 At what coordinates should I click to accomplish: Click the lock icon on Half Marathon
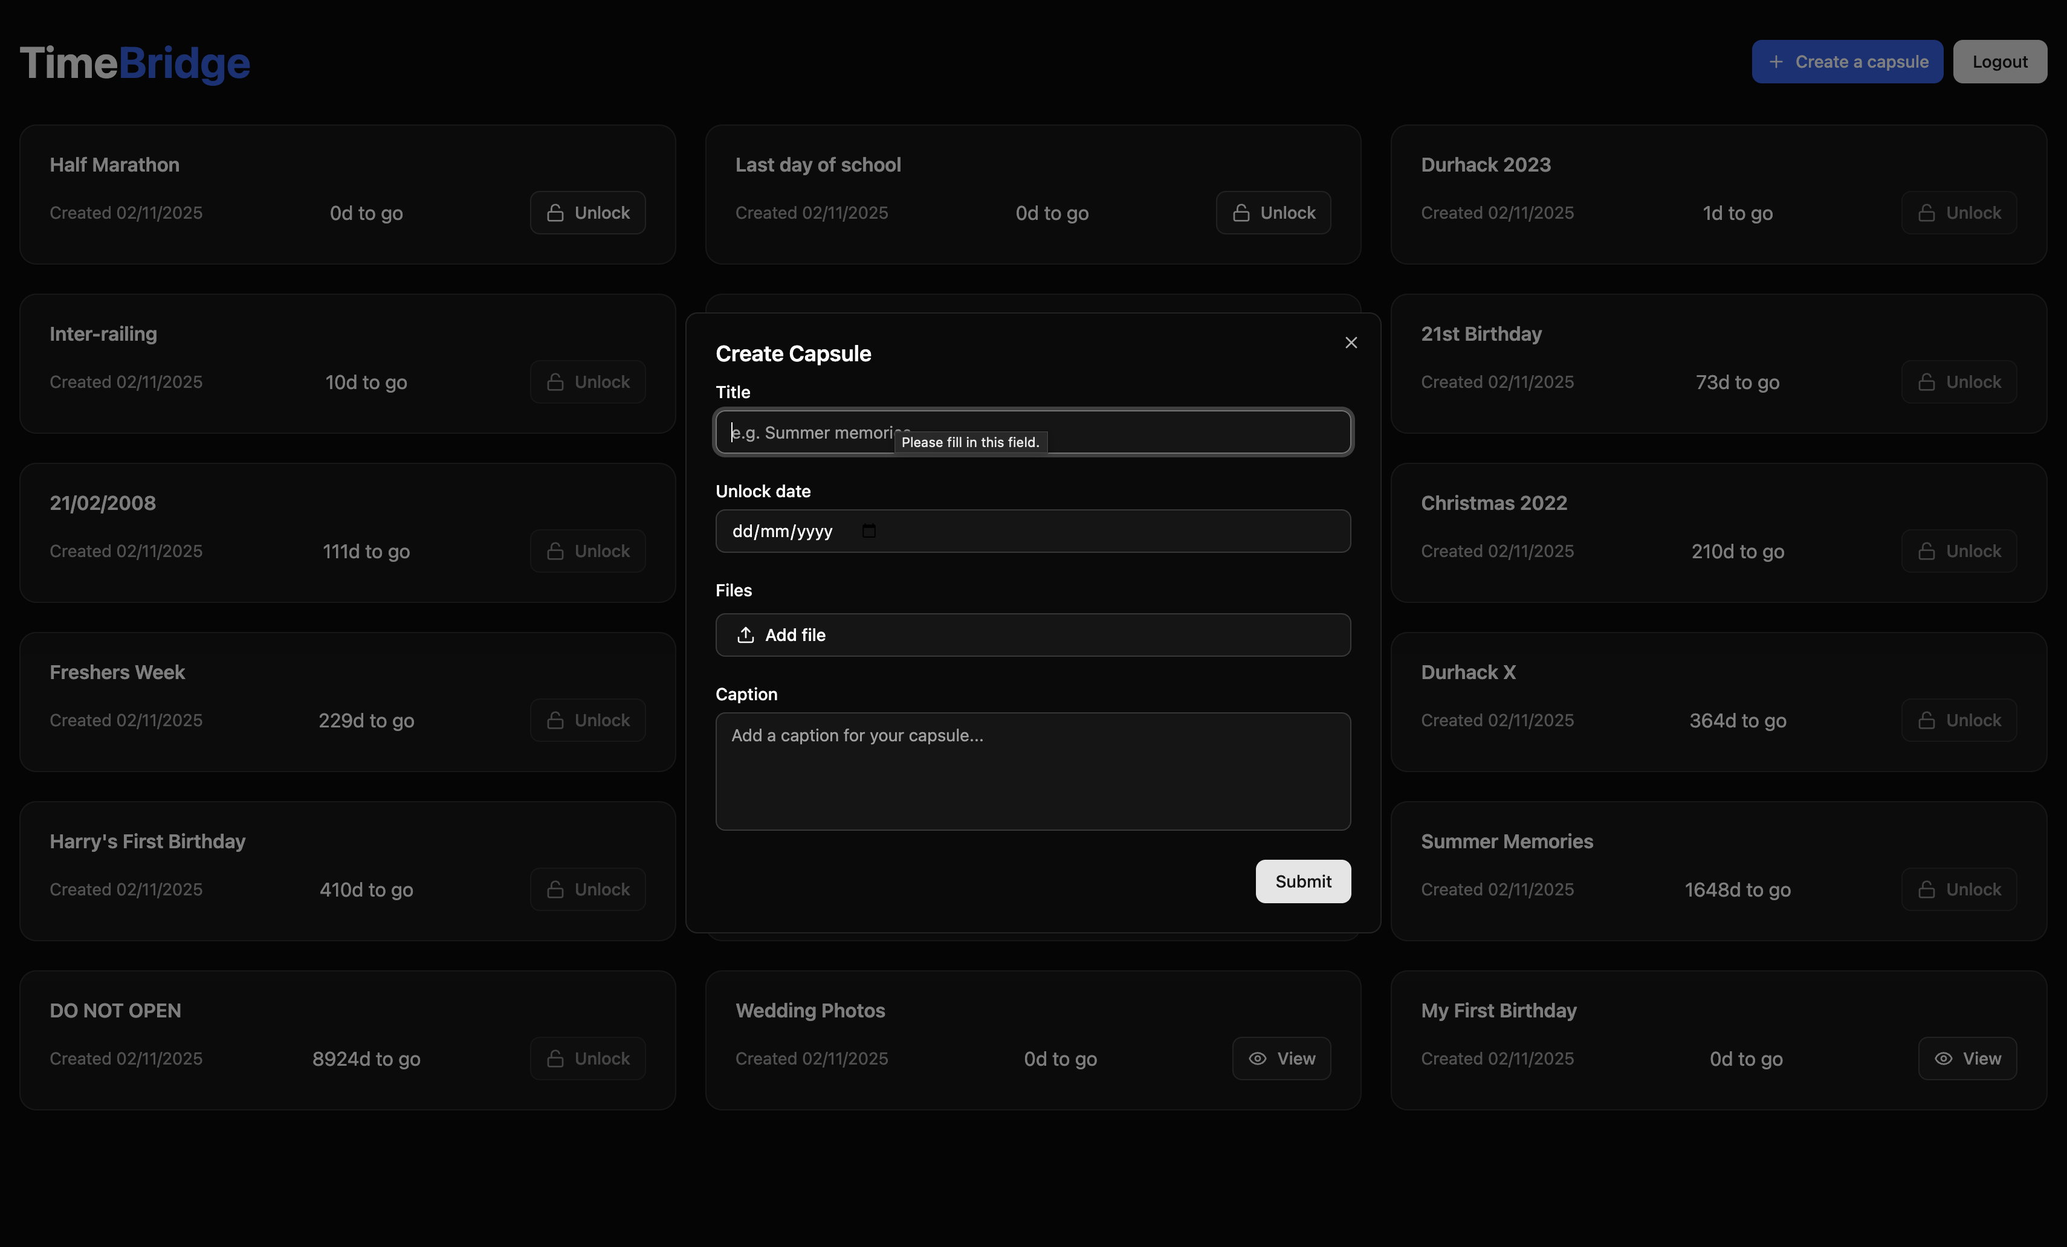click(555, 213)
